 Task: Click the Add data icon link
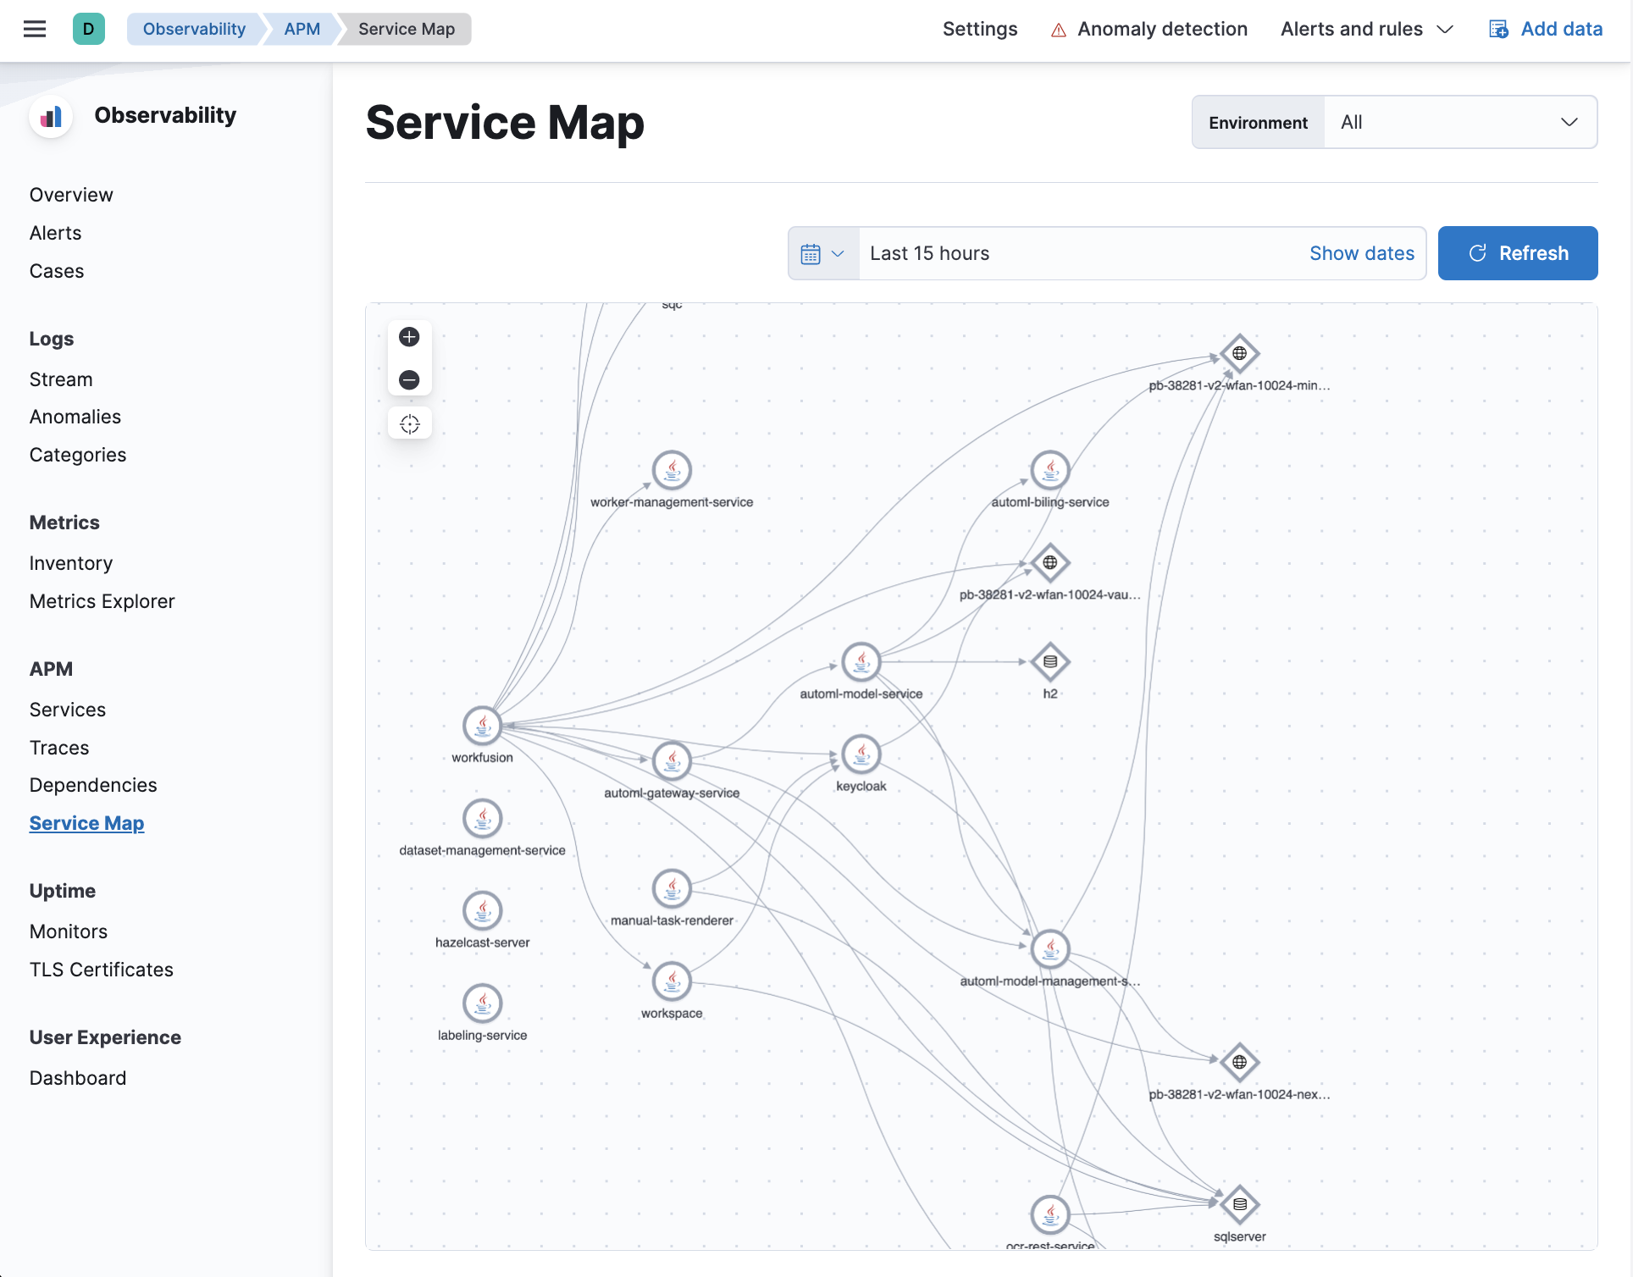(x=1546, y=29)
